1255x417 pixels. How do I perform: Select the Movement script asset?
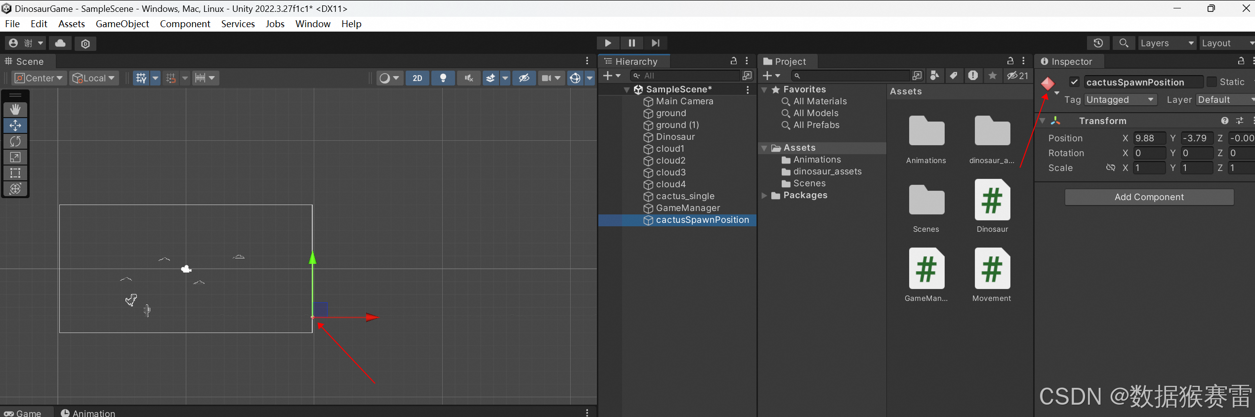coord(992,275)
